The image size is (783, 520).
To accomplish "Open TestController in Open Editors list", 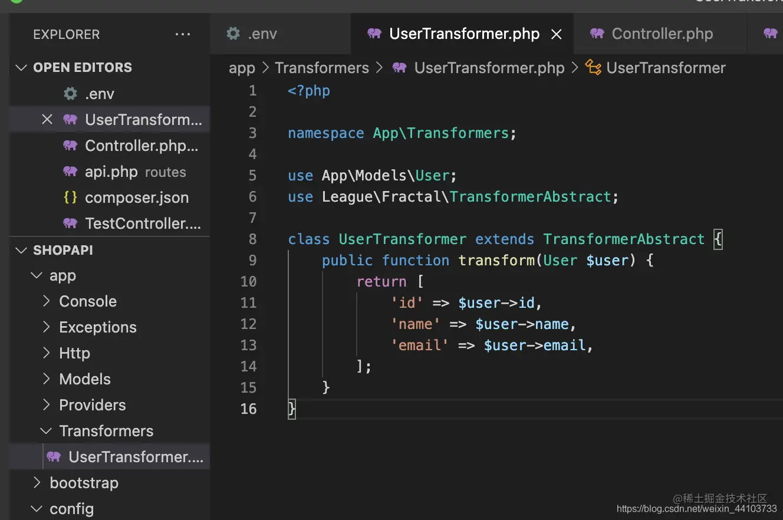I will pos(110,223).
